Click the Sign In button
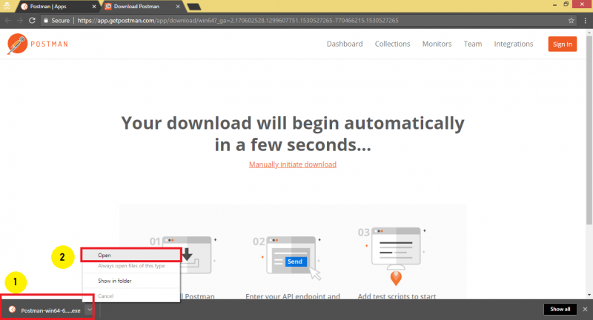 tap(562, 44)
